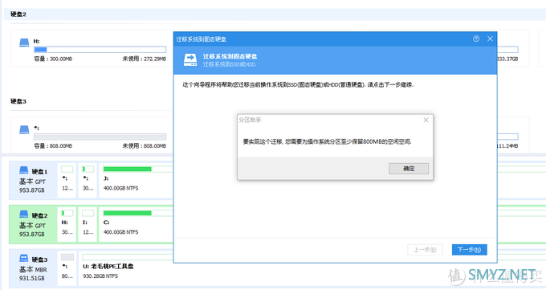The height and width of the screenshot is (290, 546).
Task: Close the 迁移系统到固态硬盘 wizard window
Action: point(490,39)
